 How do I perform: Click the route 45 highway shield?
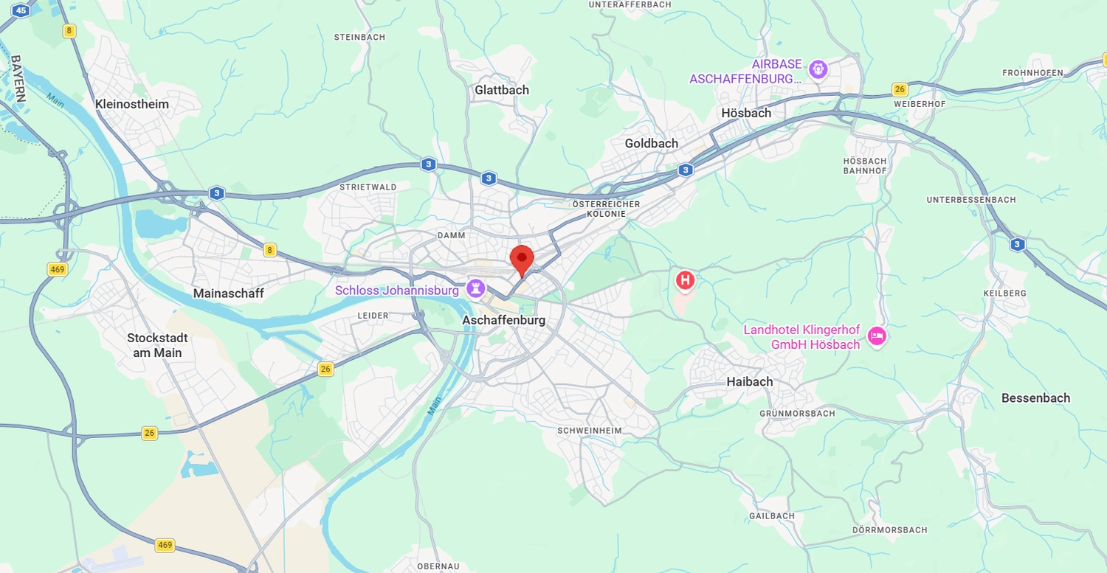tap(21, 10)
